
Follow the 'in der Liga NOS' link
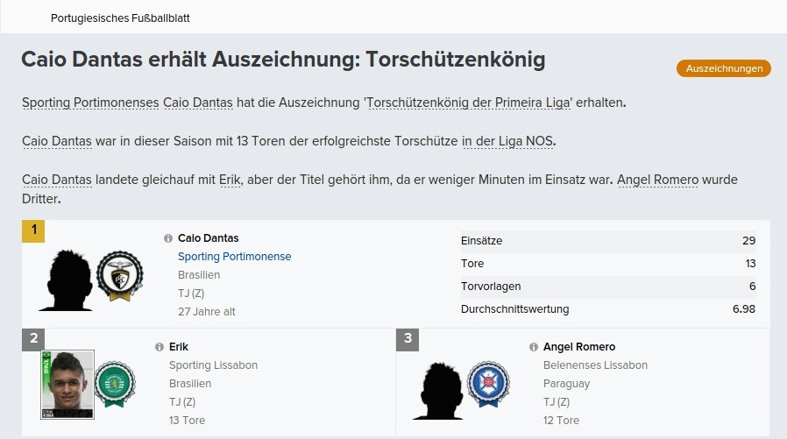click(x=508, y=141)
